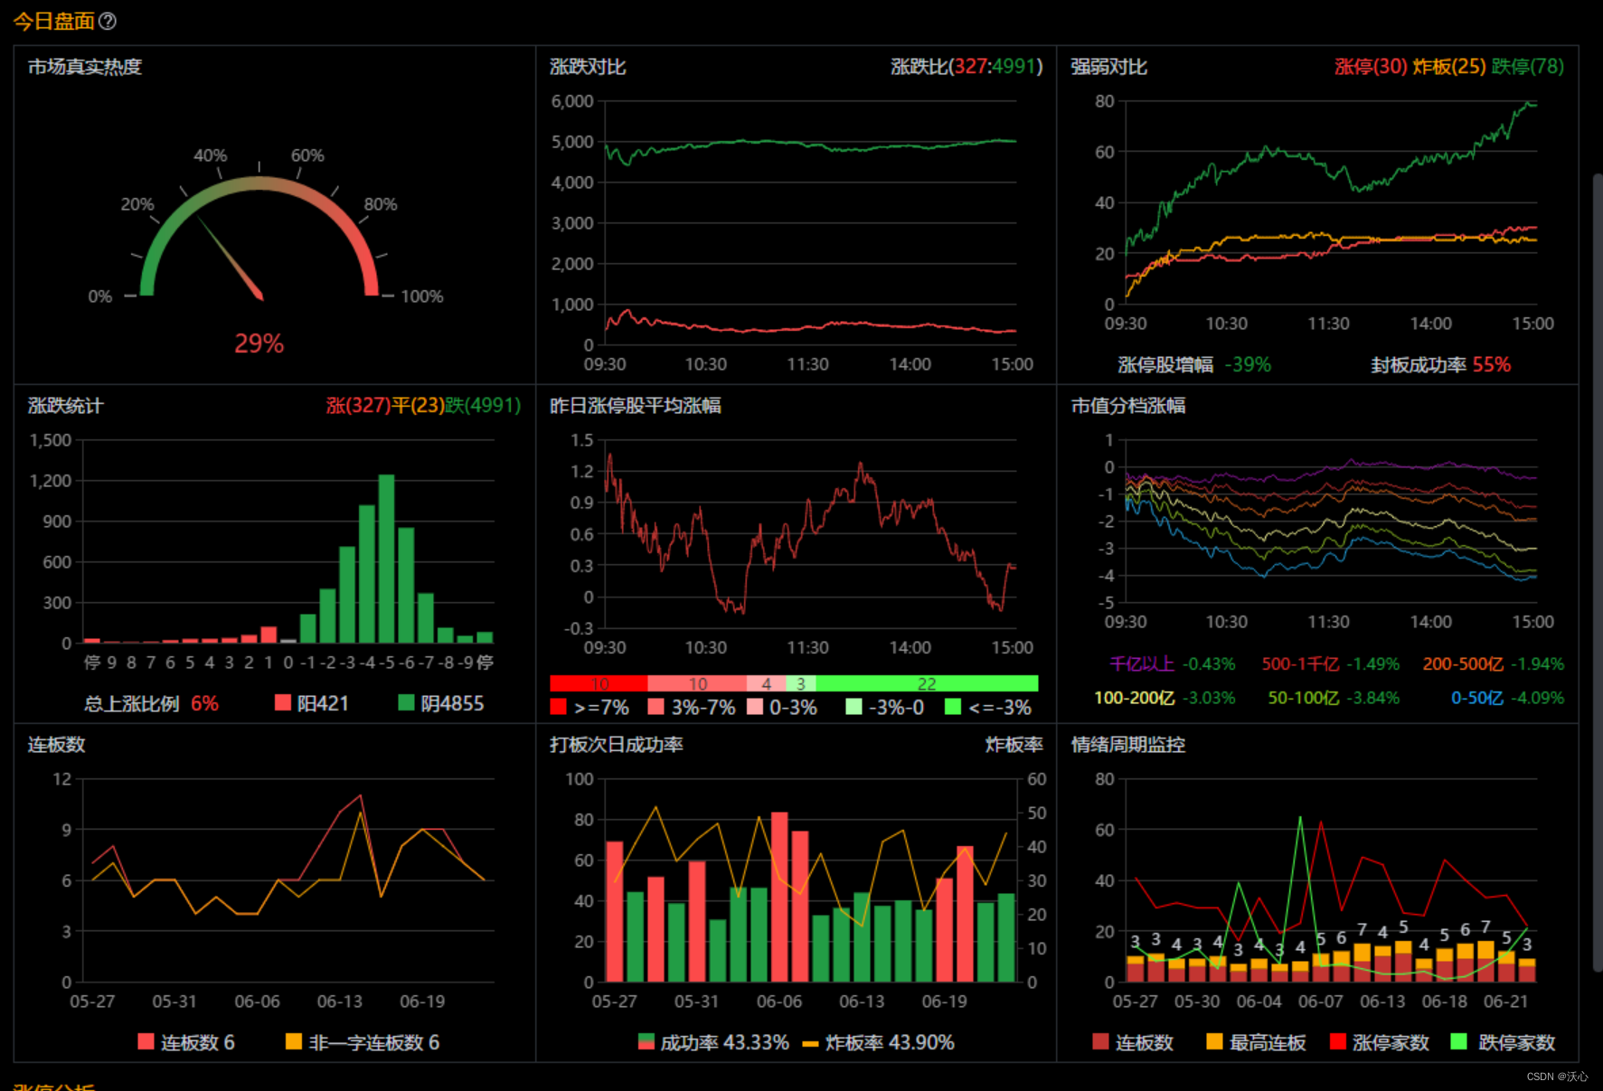Click the -3%-0 legend entry
The width and height of the screenshot is (1603, 1091).
click(x=885, y=707)
